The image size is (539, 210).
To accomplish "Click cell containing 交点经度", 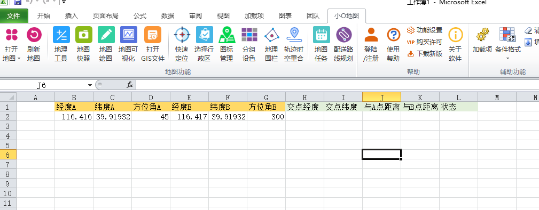I will (x=304, y=107).
